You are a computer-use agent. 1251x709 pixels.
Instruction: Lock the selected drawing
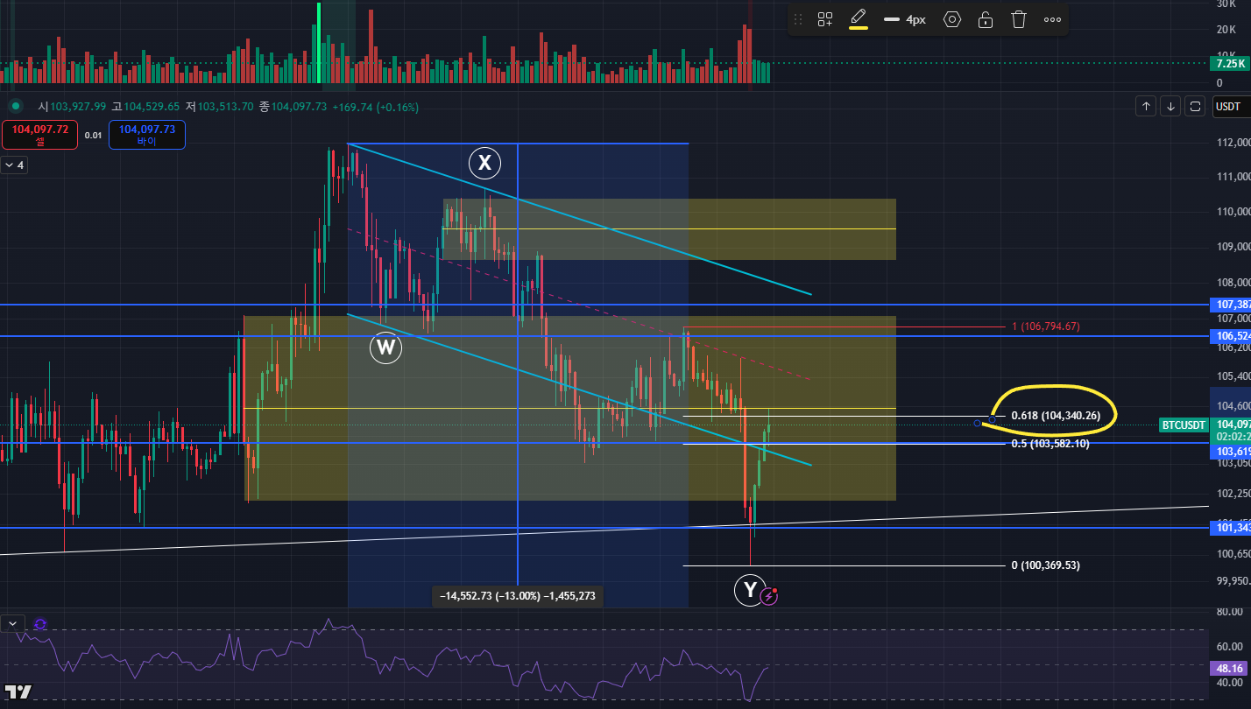click(x=986, y=19)
